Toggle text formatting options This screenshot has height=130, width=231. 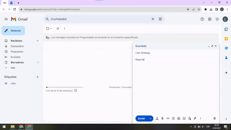coord(157,118)
